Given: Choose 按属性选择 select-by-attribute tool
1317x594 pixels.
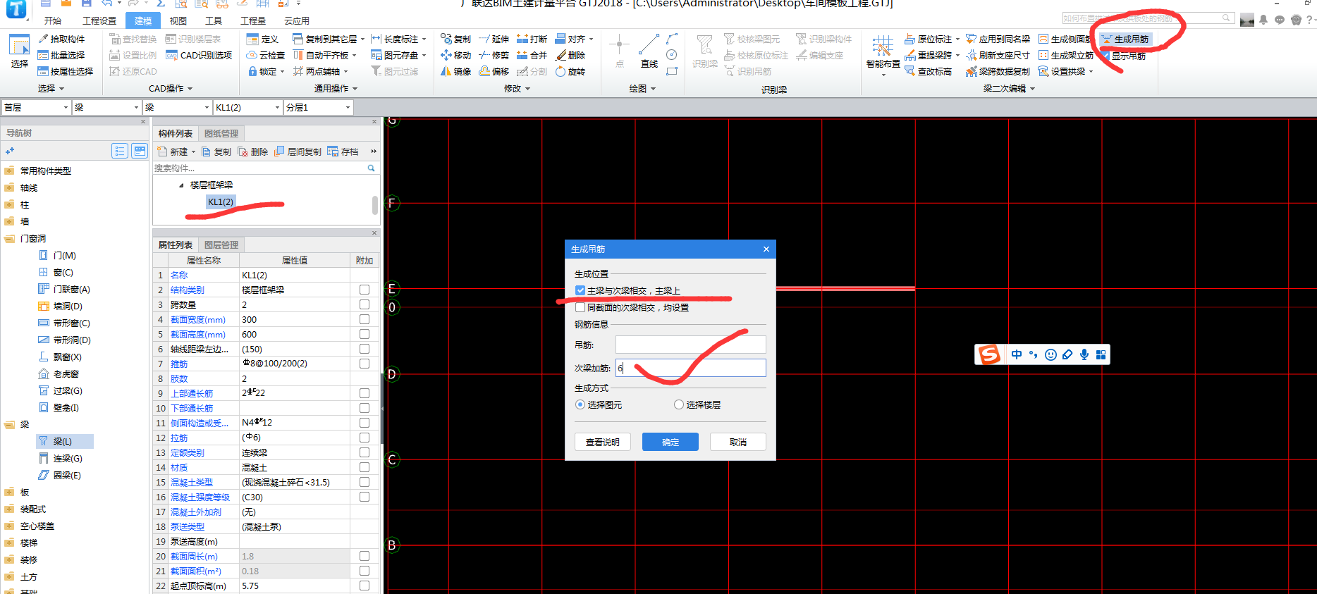Looking at the screenshot, I should 66,71.
